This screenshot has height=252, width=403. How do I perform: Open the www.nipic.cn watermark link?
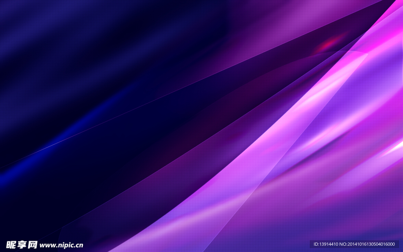pyautogui.click(x=61, y=245)
